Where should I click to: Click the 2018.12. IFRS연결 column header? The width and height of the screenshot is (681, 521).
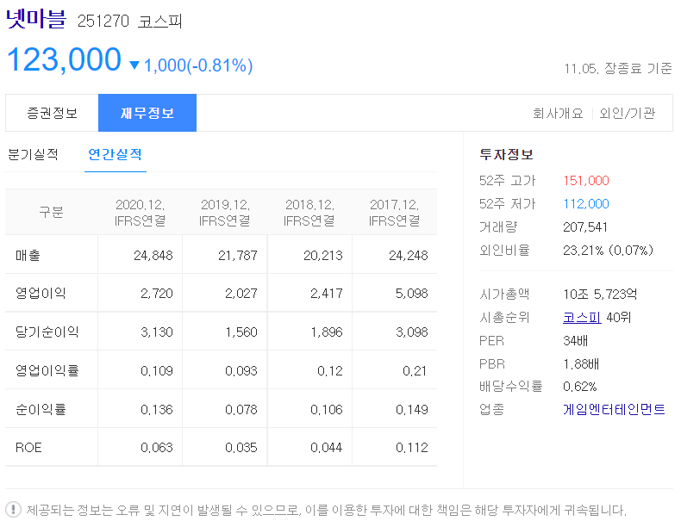click(x=309, y=213)
